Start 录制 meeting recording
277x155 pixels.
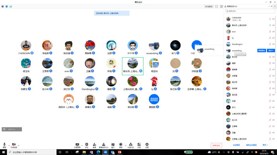coord(121,145)
